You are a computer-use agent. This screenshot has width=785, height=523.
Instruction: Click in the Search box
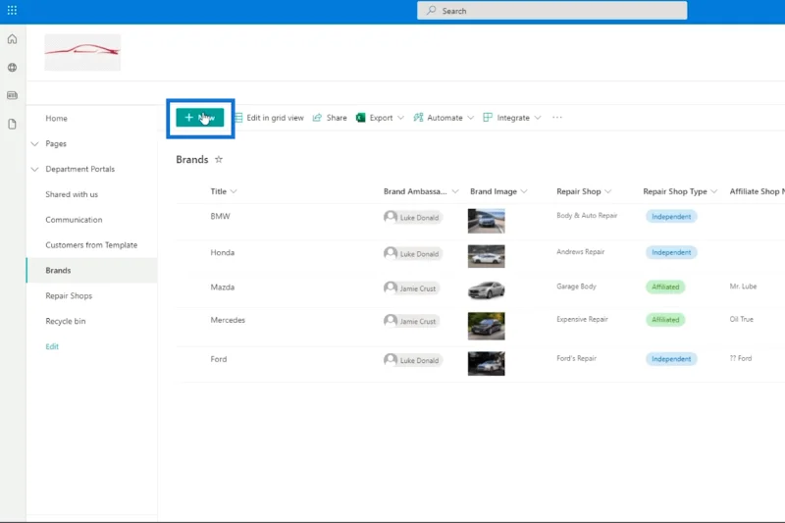552,11
